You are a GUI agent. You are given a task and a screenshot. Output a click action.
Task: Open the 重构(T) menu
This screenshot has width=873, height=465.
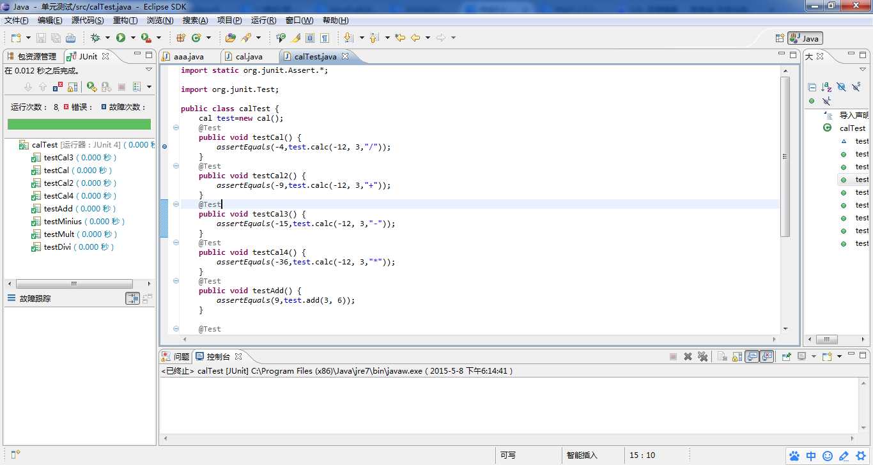pyautogui.click(x=125, y=20)
